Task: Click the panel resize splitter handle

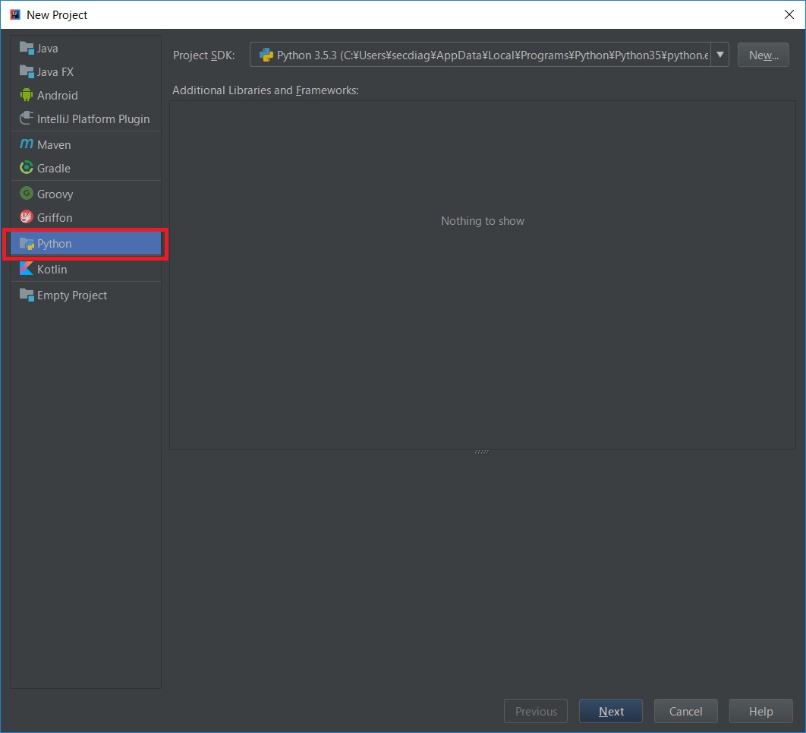Action: point(482,452)
